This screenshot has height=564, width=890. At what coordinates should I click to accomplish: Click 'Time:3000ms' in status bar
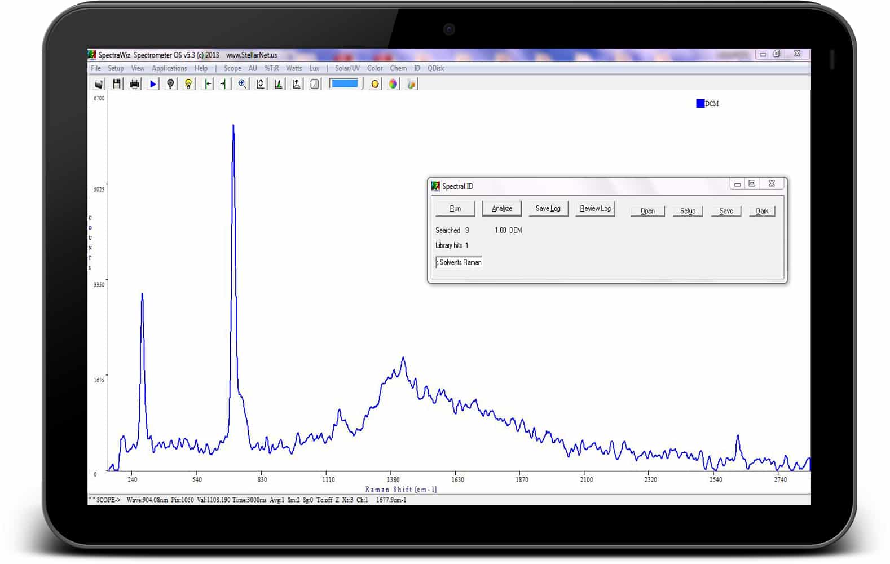(249, 500)
